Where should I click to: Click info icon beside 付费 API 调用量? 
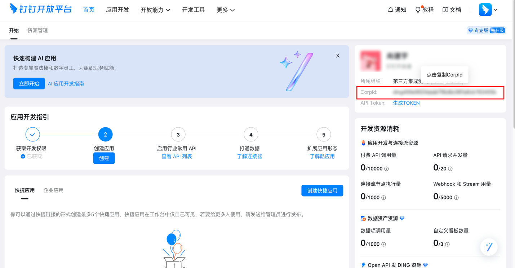pos(386,169)
